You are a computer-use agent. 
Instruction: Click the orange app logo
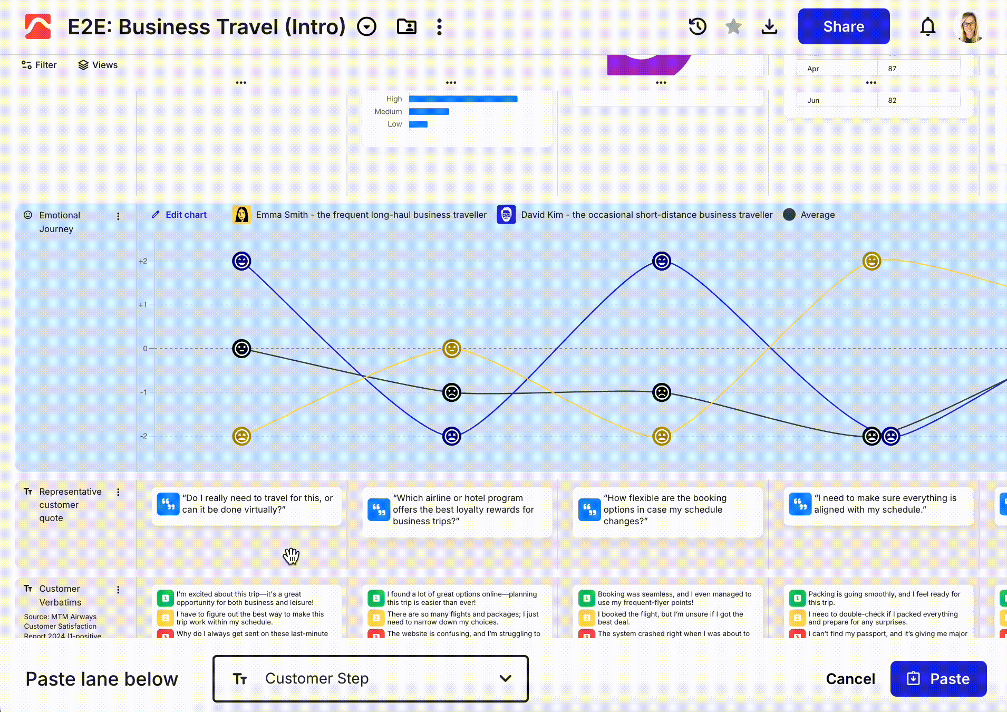point(38,26)
